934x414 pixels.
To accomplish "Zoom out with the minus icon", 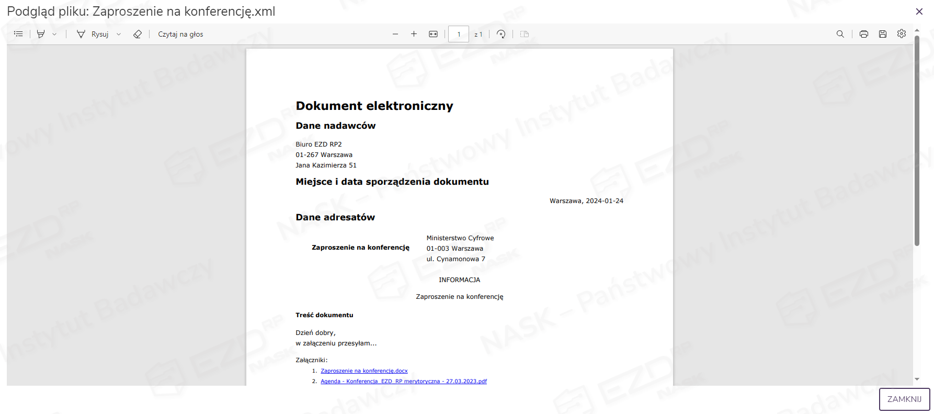I will click(x=395, y=34).
